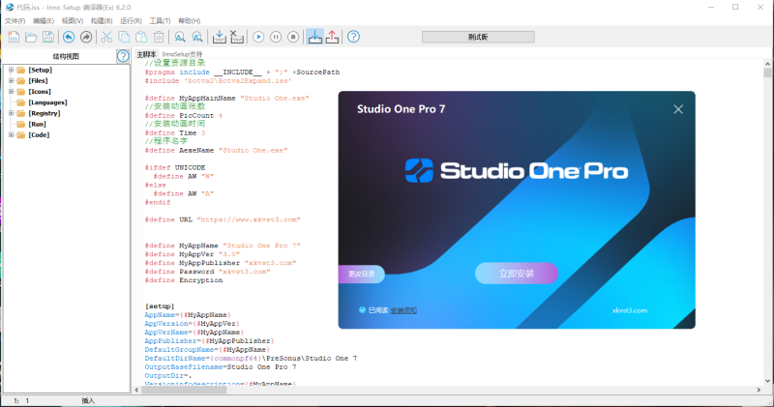Image resolution: width=774 pixels, height=407 pixels.
Task: Expand the [Setup] tree node
Action: click(11, 70)
